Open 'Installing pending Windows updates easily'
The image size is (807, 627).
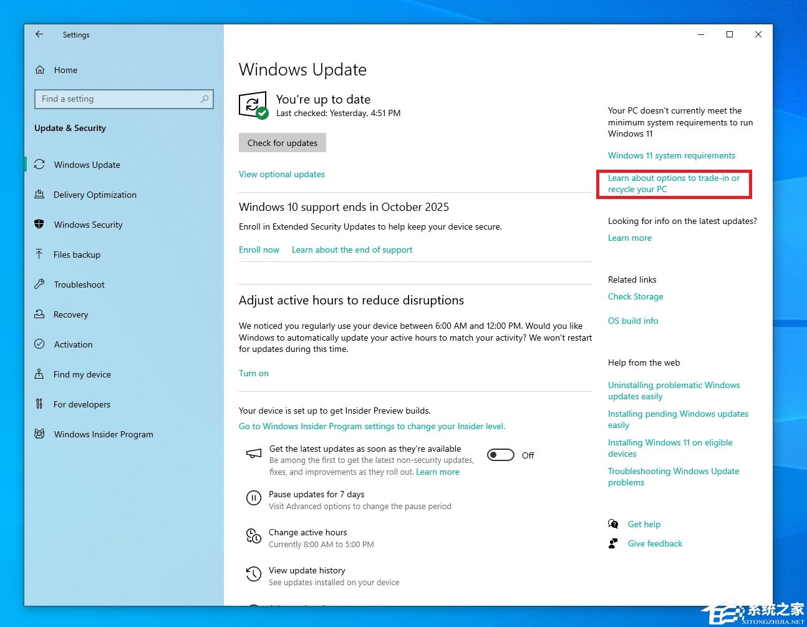click(x=678, y=419)
